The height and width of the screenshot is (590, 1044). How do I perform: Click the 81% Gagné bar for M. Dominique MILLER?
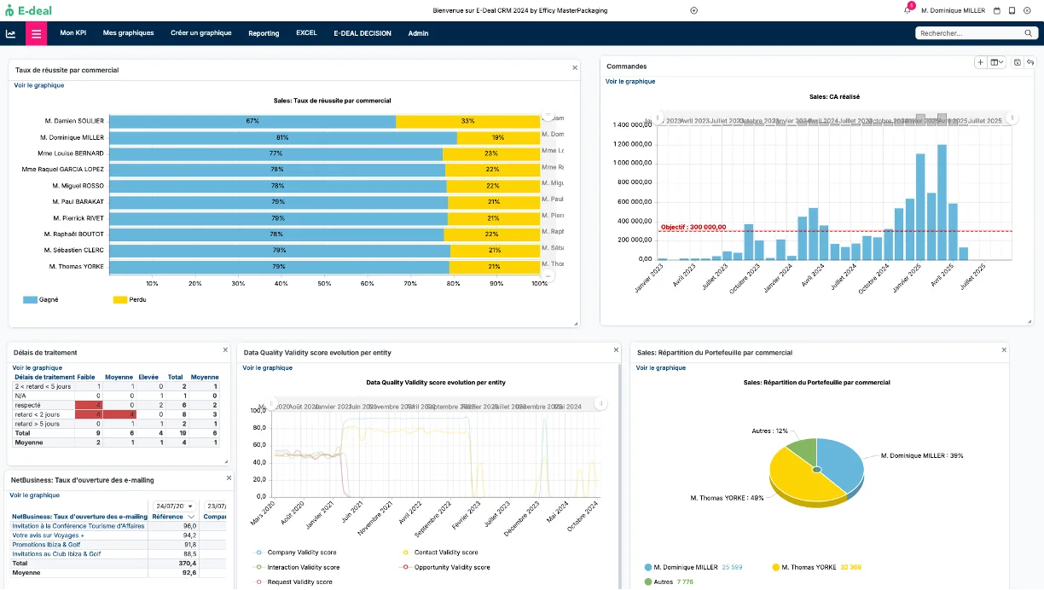coord(283,137)
